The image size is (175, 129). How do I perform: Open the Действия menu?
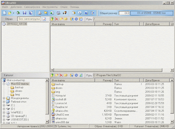[16, 7]
